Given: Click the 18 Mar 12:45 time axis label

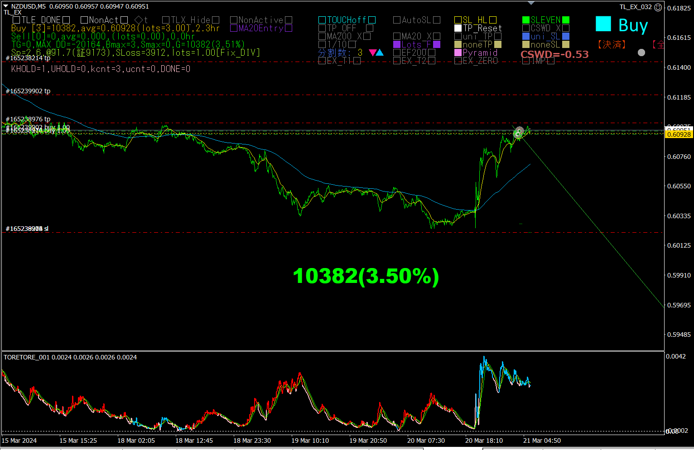Looking at the screenshot, I should coord(194,440).
